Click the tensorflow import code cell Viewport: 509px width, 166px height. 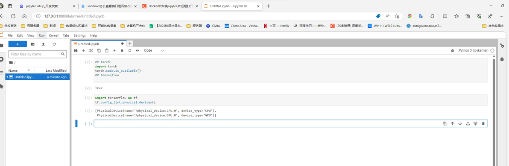[x=291, y=100]
